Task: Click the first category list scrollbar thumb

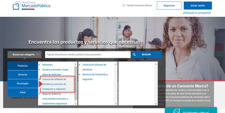Action: coord(76,83)
